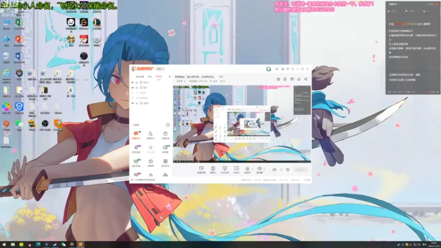The image size is (441, 248).
Task: Open the Word desktop shortcut
Action: point(19,58)
